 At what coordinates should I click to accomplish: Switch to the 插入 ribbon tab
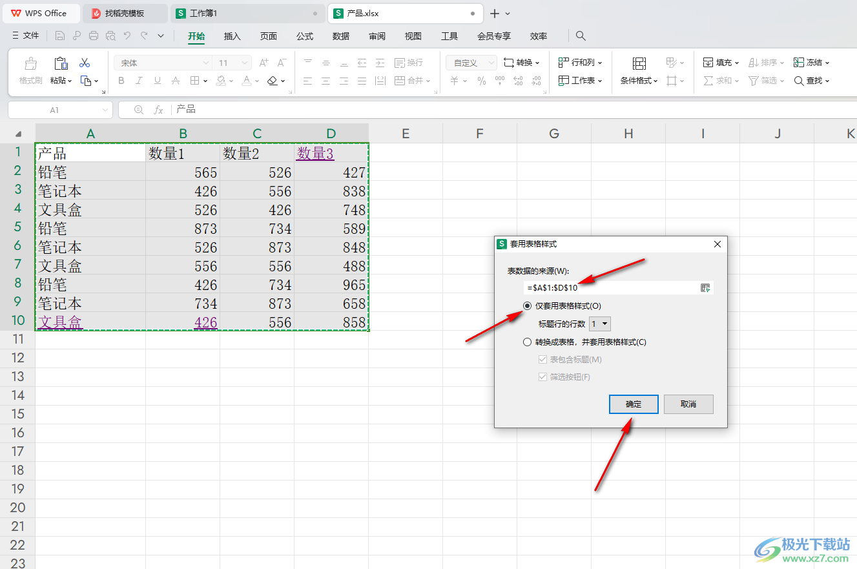(x=232, y=36)
